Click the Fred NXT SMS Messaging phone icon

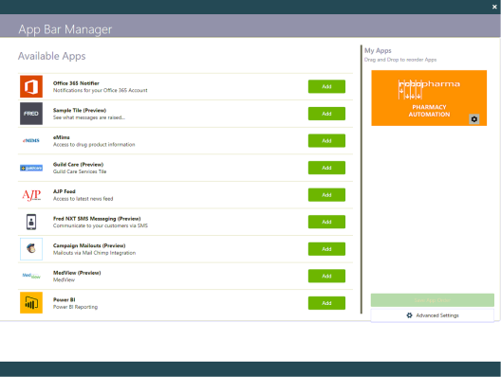31,222
